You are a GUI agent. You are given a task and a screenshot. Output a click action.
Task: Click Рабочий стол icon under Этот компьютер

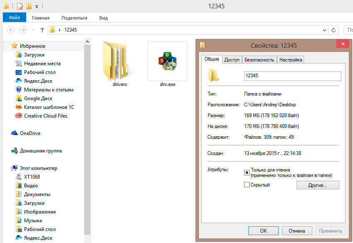coord(18,229)
